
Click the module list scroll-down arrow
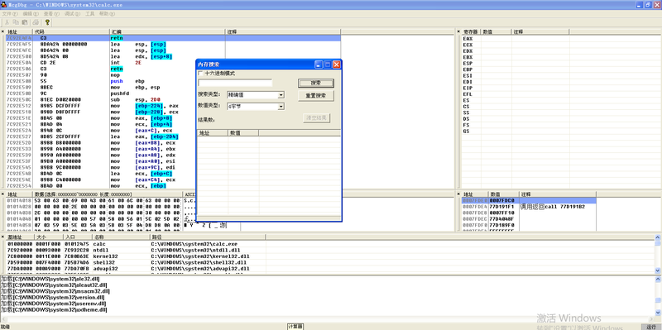point(658,270)
